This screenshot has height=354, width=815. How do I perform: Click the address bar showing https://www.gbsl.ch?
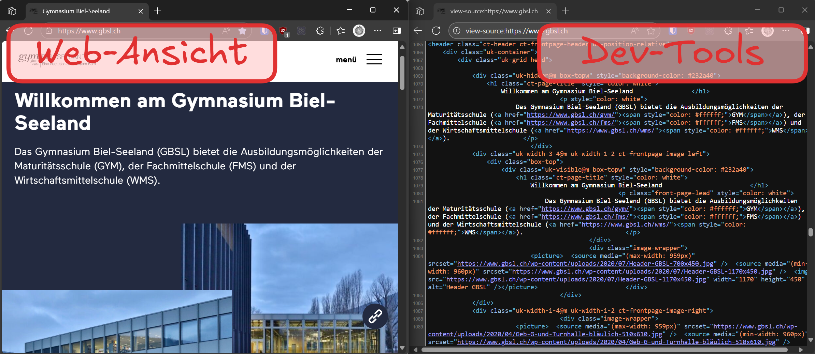coord(137,31)
